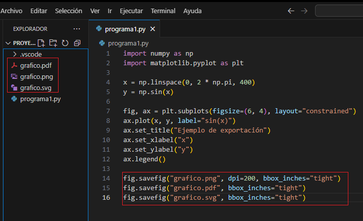363x221 pixels.
Task: Open the Archivo menu
Action: 12,11
